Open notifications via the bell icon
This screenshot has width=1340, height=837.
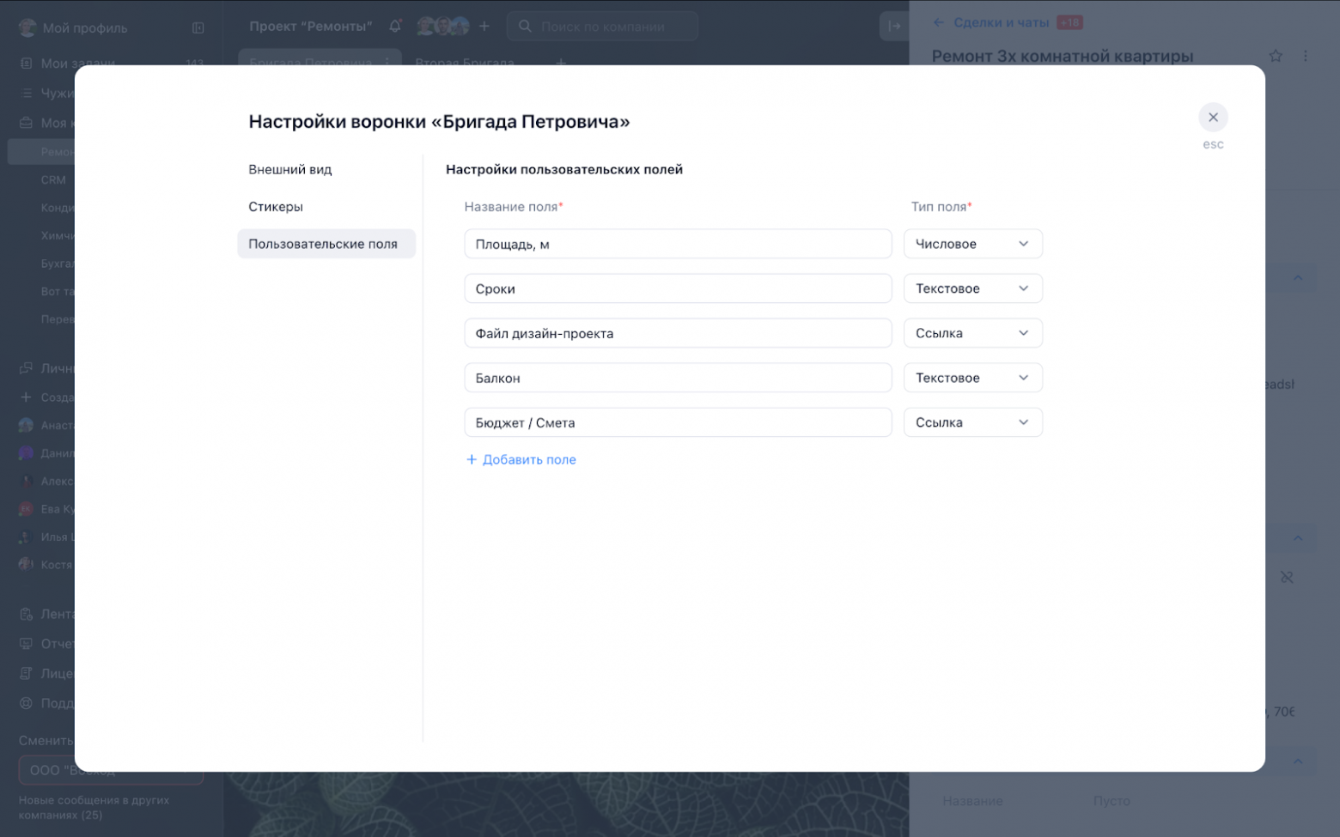394,26
